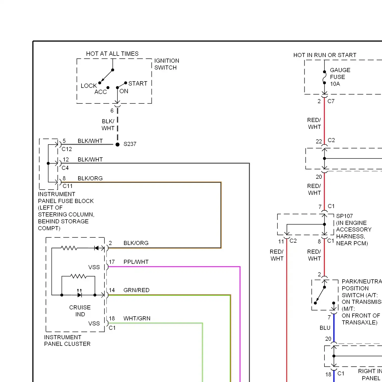The height and width of the screenshot is (382, 382).
Task: Click the BLK/ORG label near pin 2
Action: 136,243
